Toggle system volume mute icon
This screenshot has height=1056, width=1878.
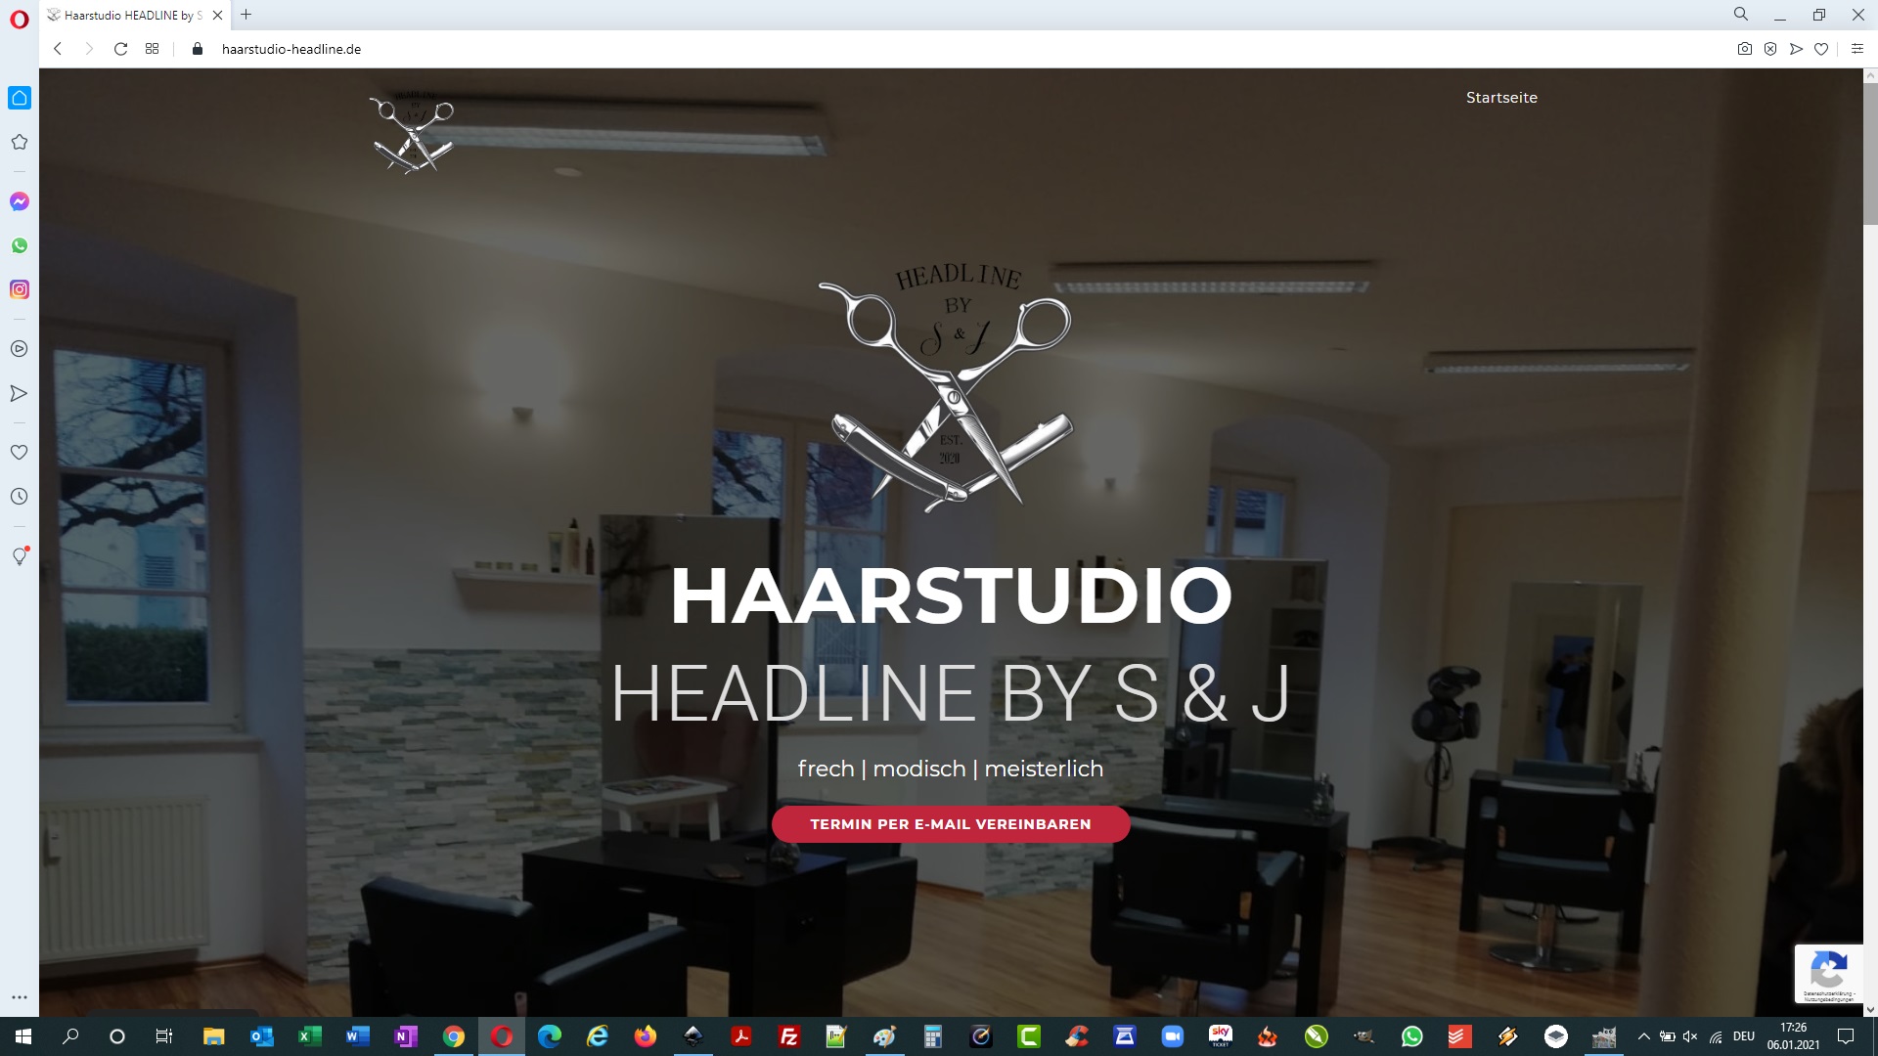click(1690, 1036)
